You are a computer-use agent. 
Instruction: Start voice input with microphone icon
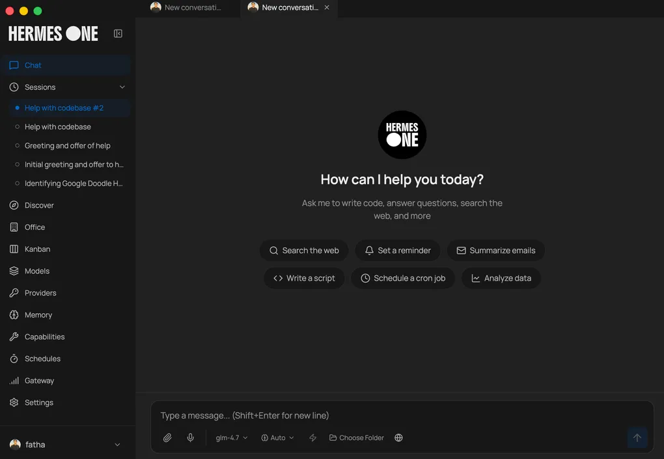click(191, 438)
